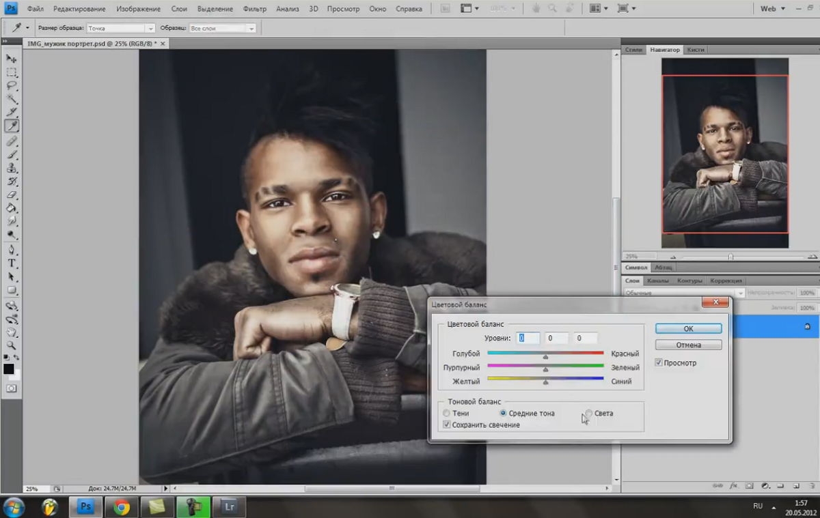Close the Цветовой баланс dialog
The height and width of the screenshot is (518, 820).
tap(715, 302)
